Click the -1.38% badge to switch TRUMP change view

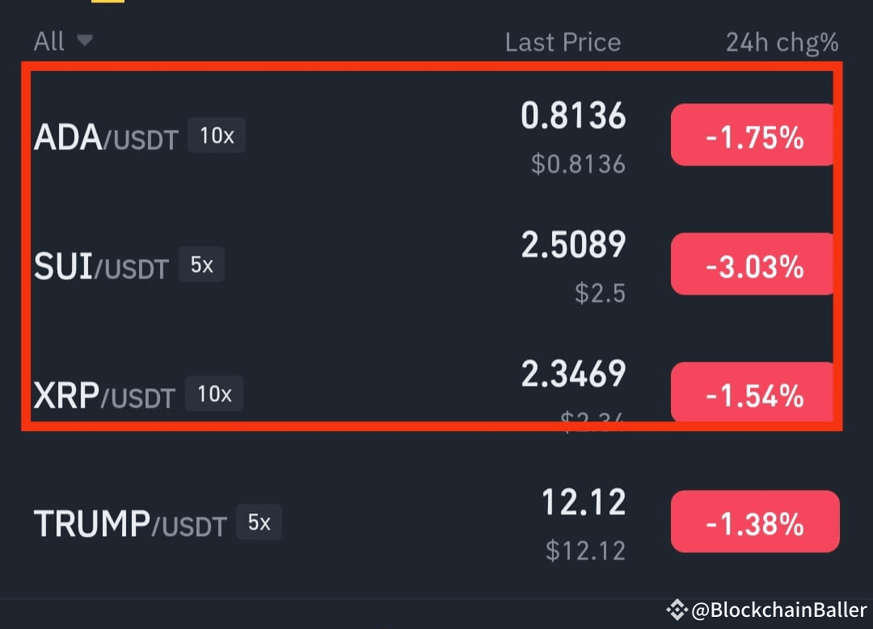tap(755, 522)
